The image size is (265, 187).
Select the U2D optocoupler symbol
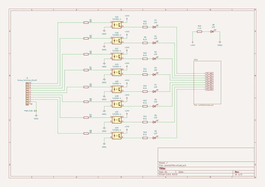[117, 136]
